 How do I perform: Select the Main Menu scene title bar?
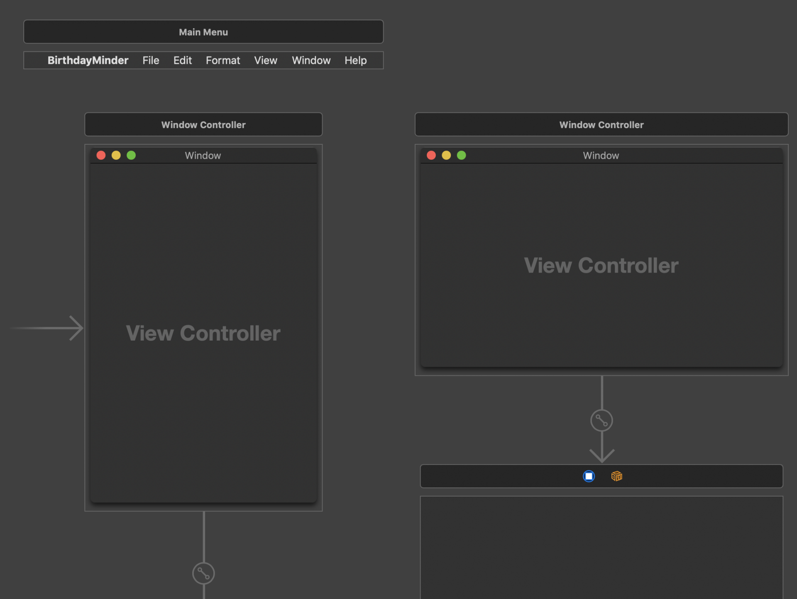coord(203,32)
